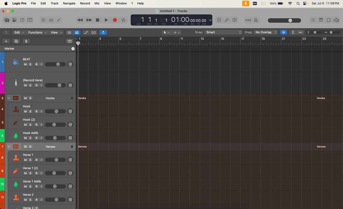Open the Library panel
The width and height of the screenshot is (343, 209).
click(7, 20)
